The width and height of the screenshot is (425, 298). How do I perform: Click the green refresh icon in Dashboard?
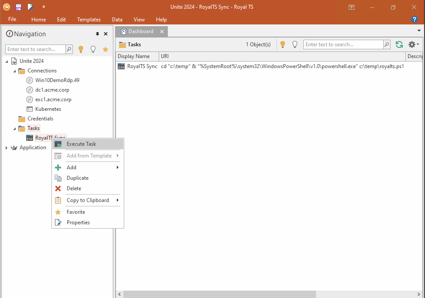tap(399, 45)
